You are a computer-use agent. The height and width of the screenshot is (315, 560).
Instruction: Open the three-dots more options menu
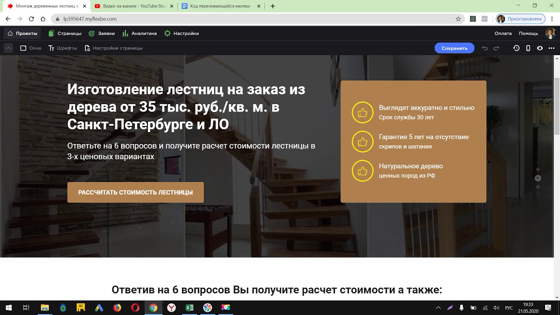pos(551,48)
